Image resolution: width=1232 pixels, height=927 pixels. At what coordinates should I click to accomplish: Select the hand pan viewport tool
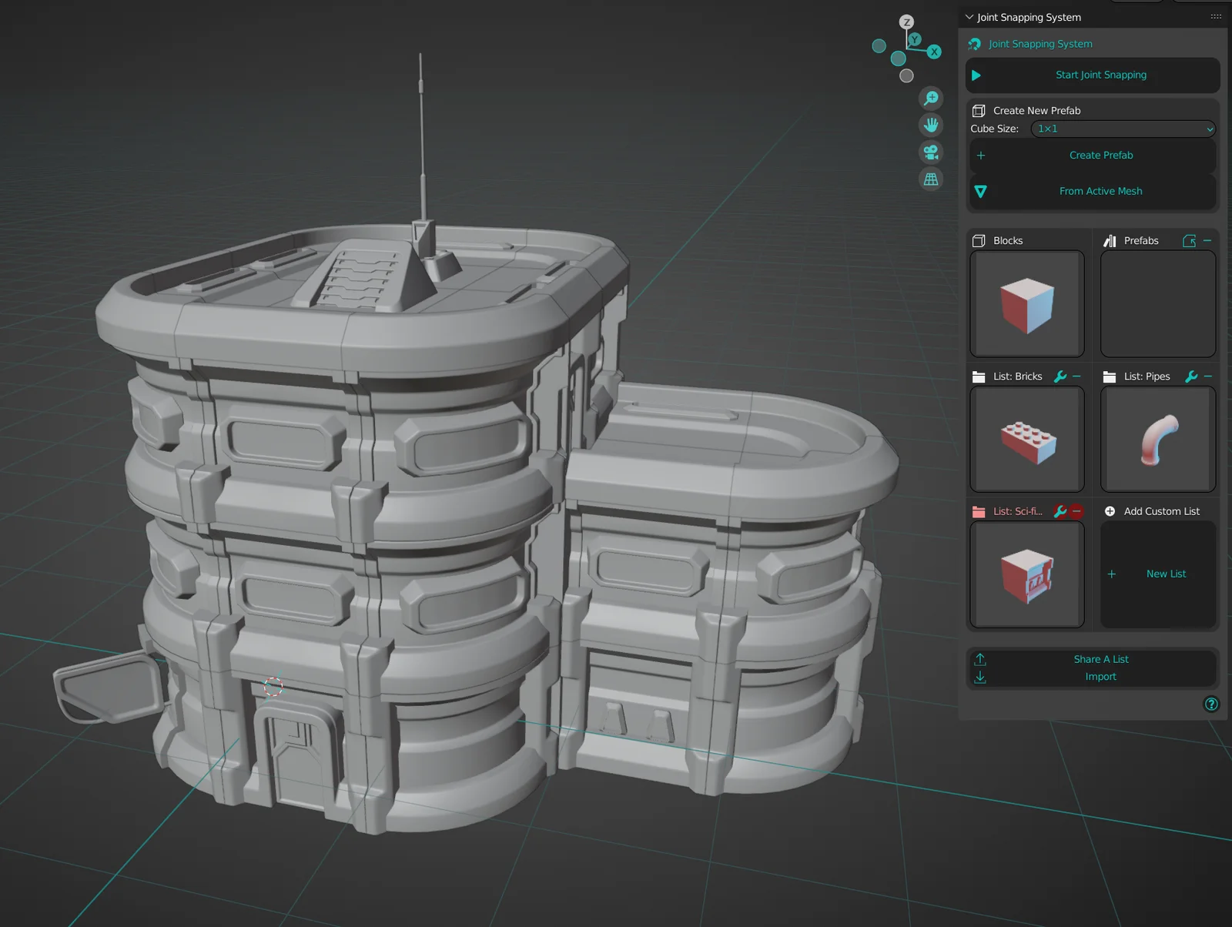tap(931, 125)
